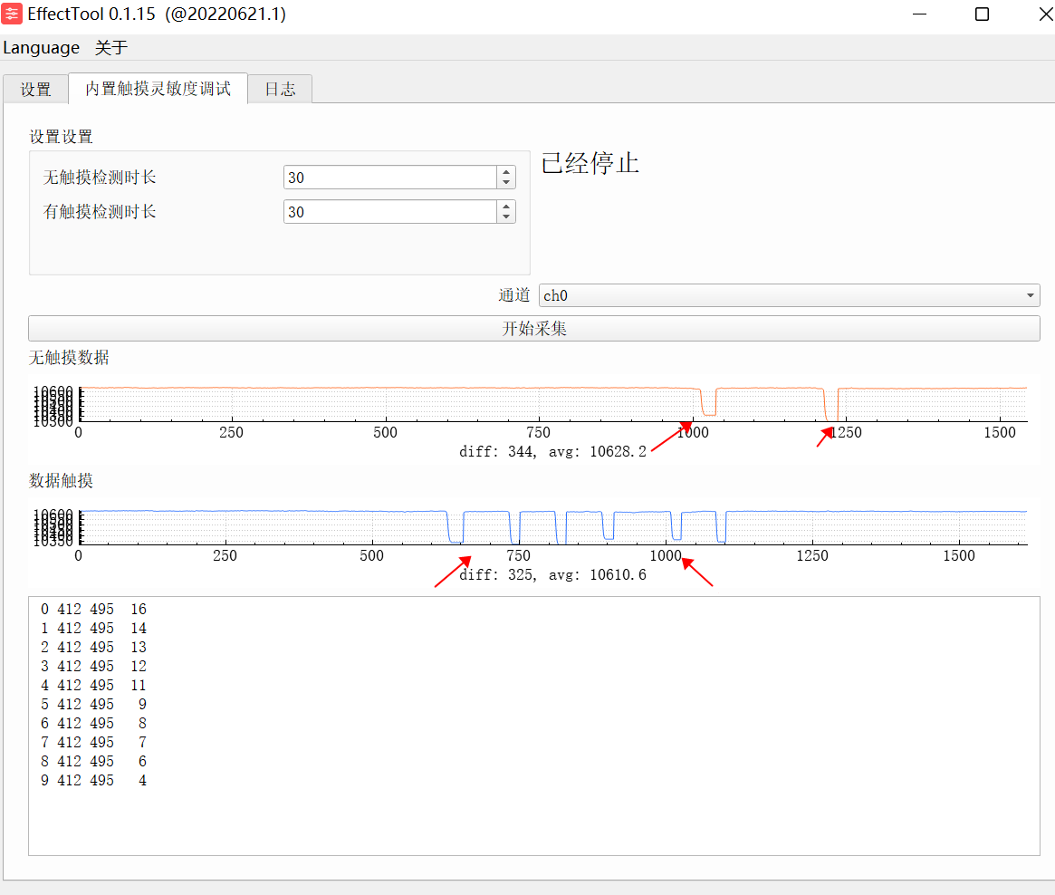Image resolution: width=1055 pixels, height=895 pixels.
Task: Click inside the orange 无触摸数据 chart
Action: (x=553, y=404)
